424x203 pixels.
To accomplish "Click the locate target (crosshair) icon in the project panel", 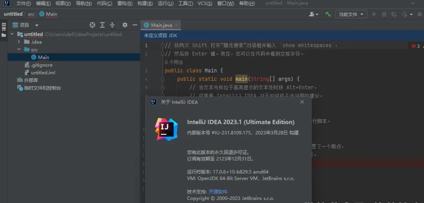I will (x=93, y=25).
